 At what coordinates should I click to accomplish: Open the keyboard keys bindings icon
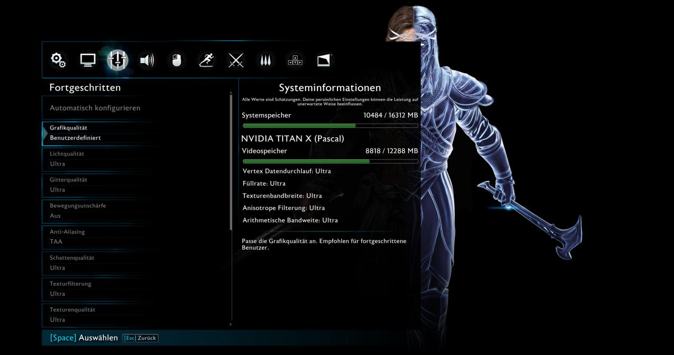click(295, 60)
